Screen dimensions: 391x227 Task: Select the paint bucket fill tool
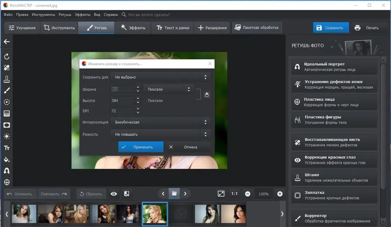tap(7, 159)
